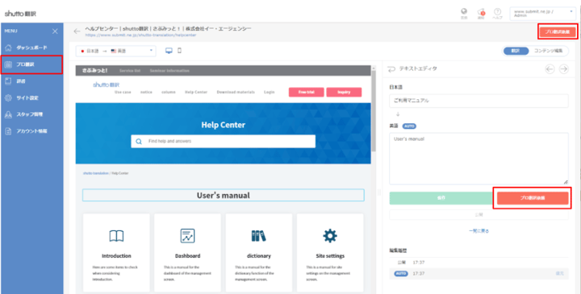The image size is (581, 294).
Task: Click the Find help and answers search field
Action: click(x=223, y=141)
